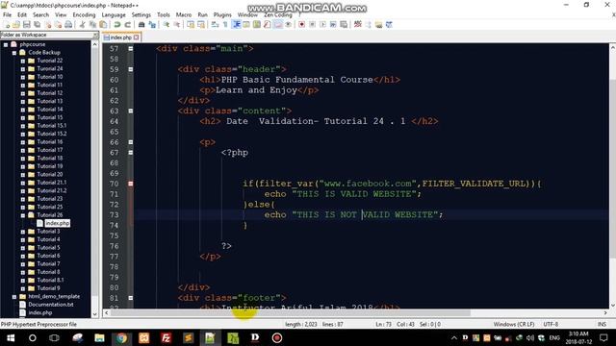Expand the Tutorial 22 folder
616x346 pixels.
point(23,61)
